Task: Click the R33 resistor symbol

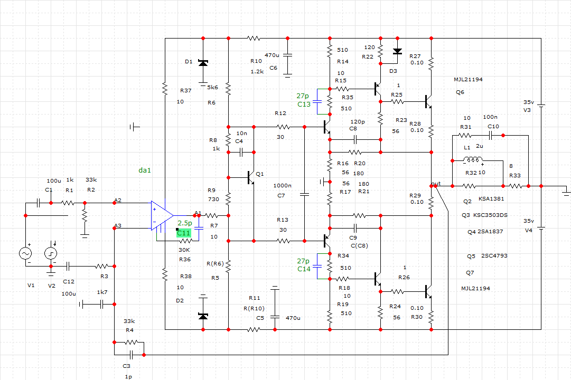Action: (516, 186)
